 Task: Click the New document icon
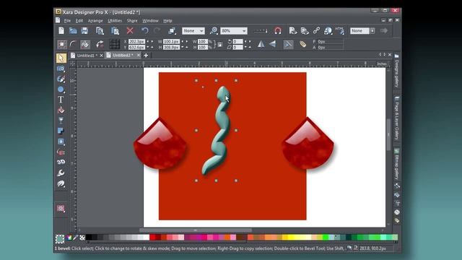(x=61, y=30)
